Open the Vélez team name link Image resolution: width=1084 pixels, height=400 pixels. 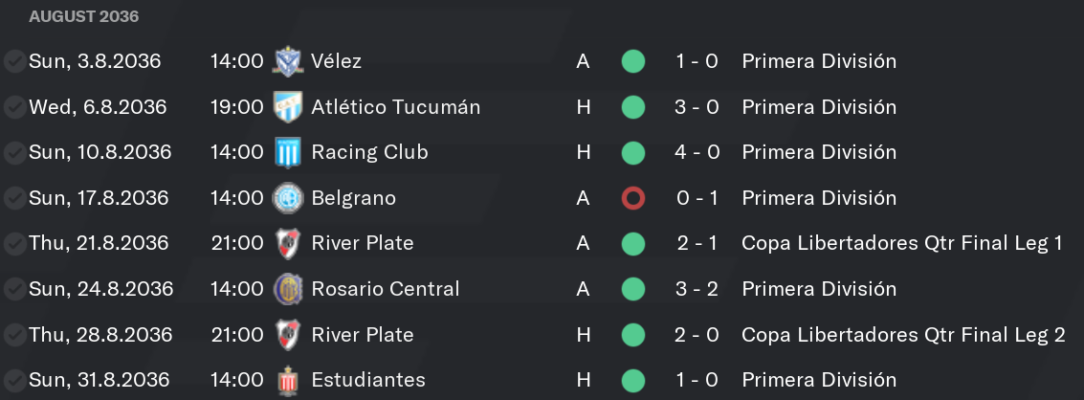tap(336, 61)
